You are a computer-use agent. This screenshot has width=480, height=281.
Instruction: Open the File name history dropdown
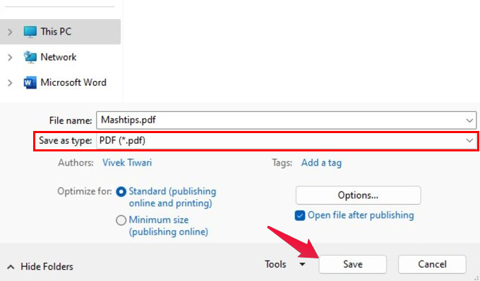tap(469, 120)
